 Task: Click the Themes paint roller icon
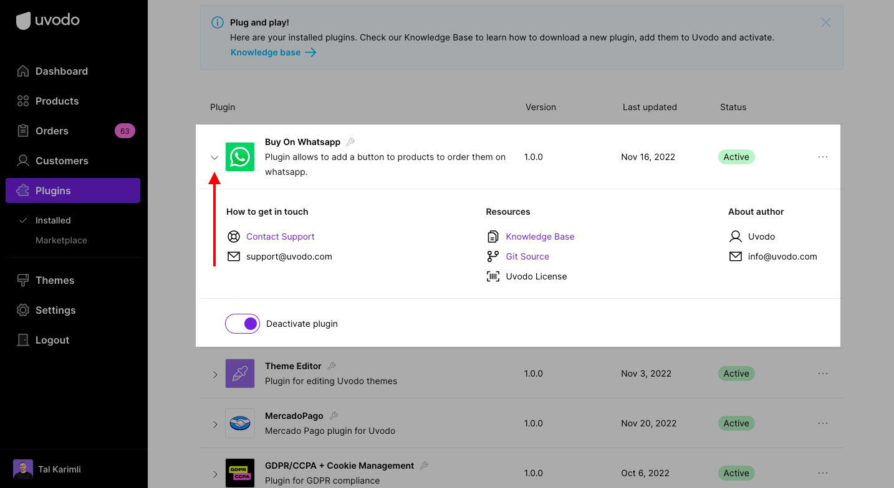[x=23, y=280]
